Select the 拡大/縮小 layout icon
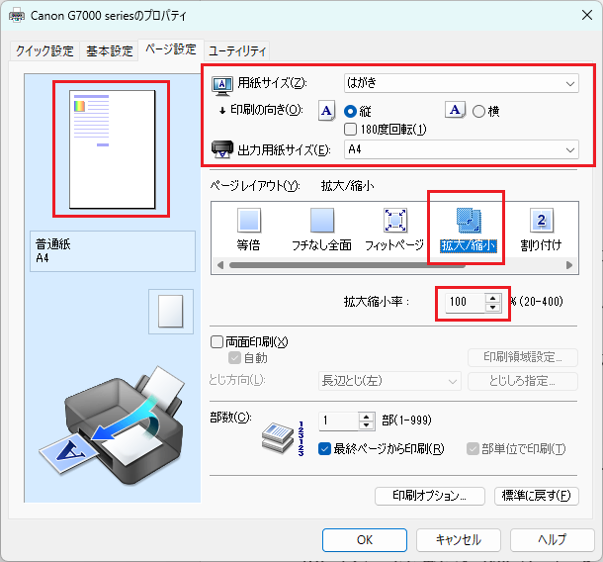The height and width of the screenshot is (562, 603). click(x=468, y=222)
